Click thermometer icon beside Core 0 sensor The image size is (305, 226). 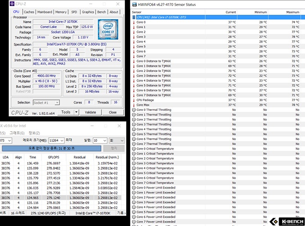[134, 22]
